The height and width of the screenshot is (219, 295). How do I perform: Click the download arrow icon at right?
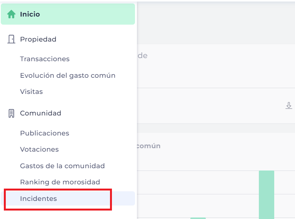[x=289, y=105]
